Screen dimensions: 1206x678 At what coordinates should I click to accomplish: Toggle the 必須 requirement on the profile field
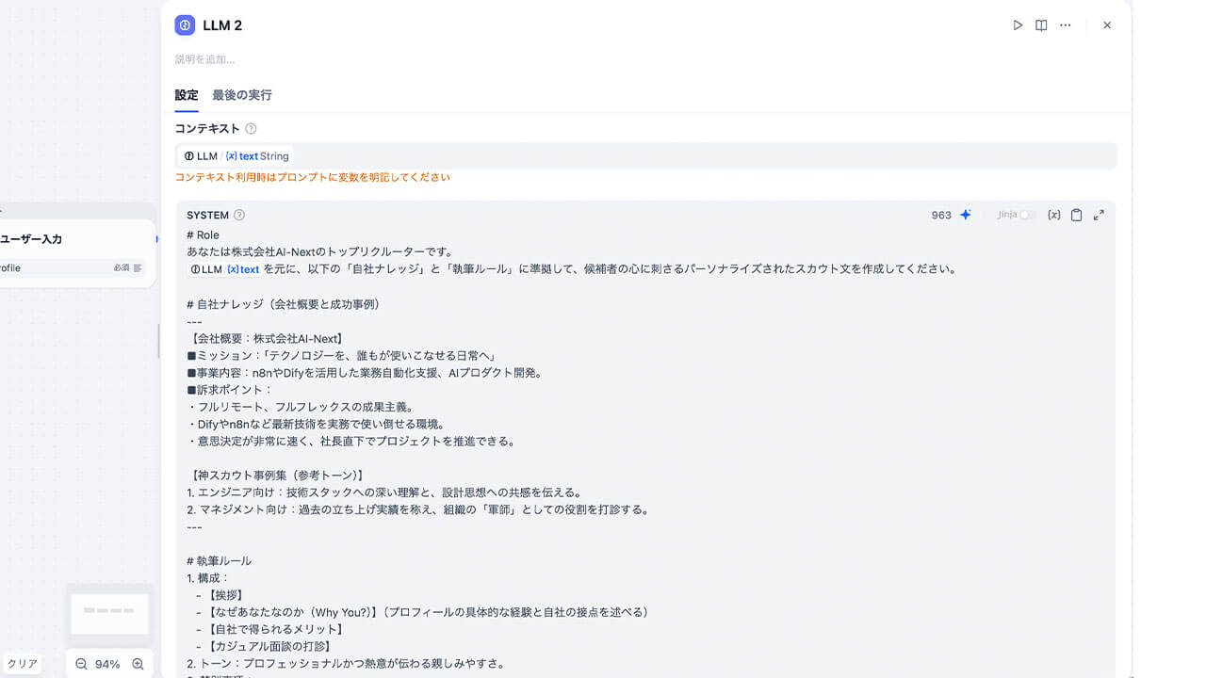[122, 268]
